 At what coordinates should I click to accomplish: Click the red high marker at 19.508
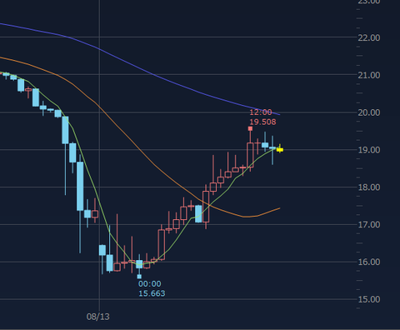[250, 128]
